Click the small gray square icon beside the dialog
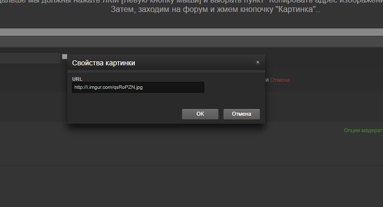The image size is (383, 207). tap(64, 57)
